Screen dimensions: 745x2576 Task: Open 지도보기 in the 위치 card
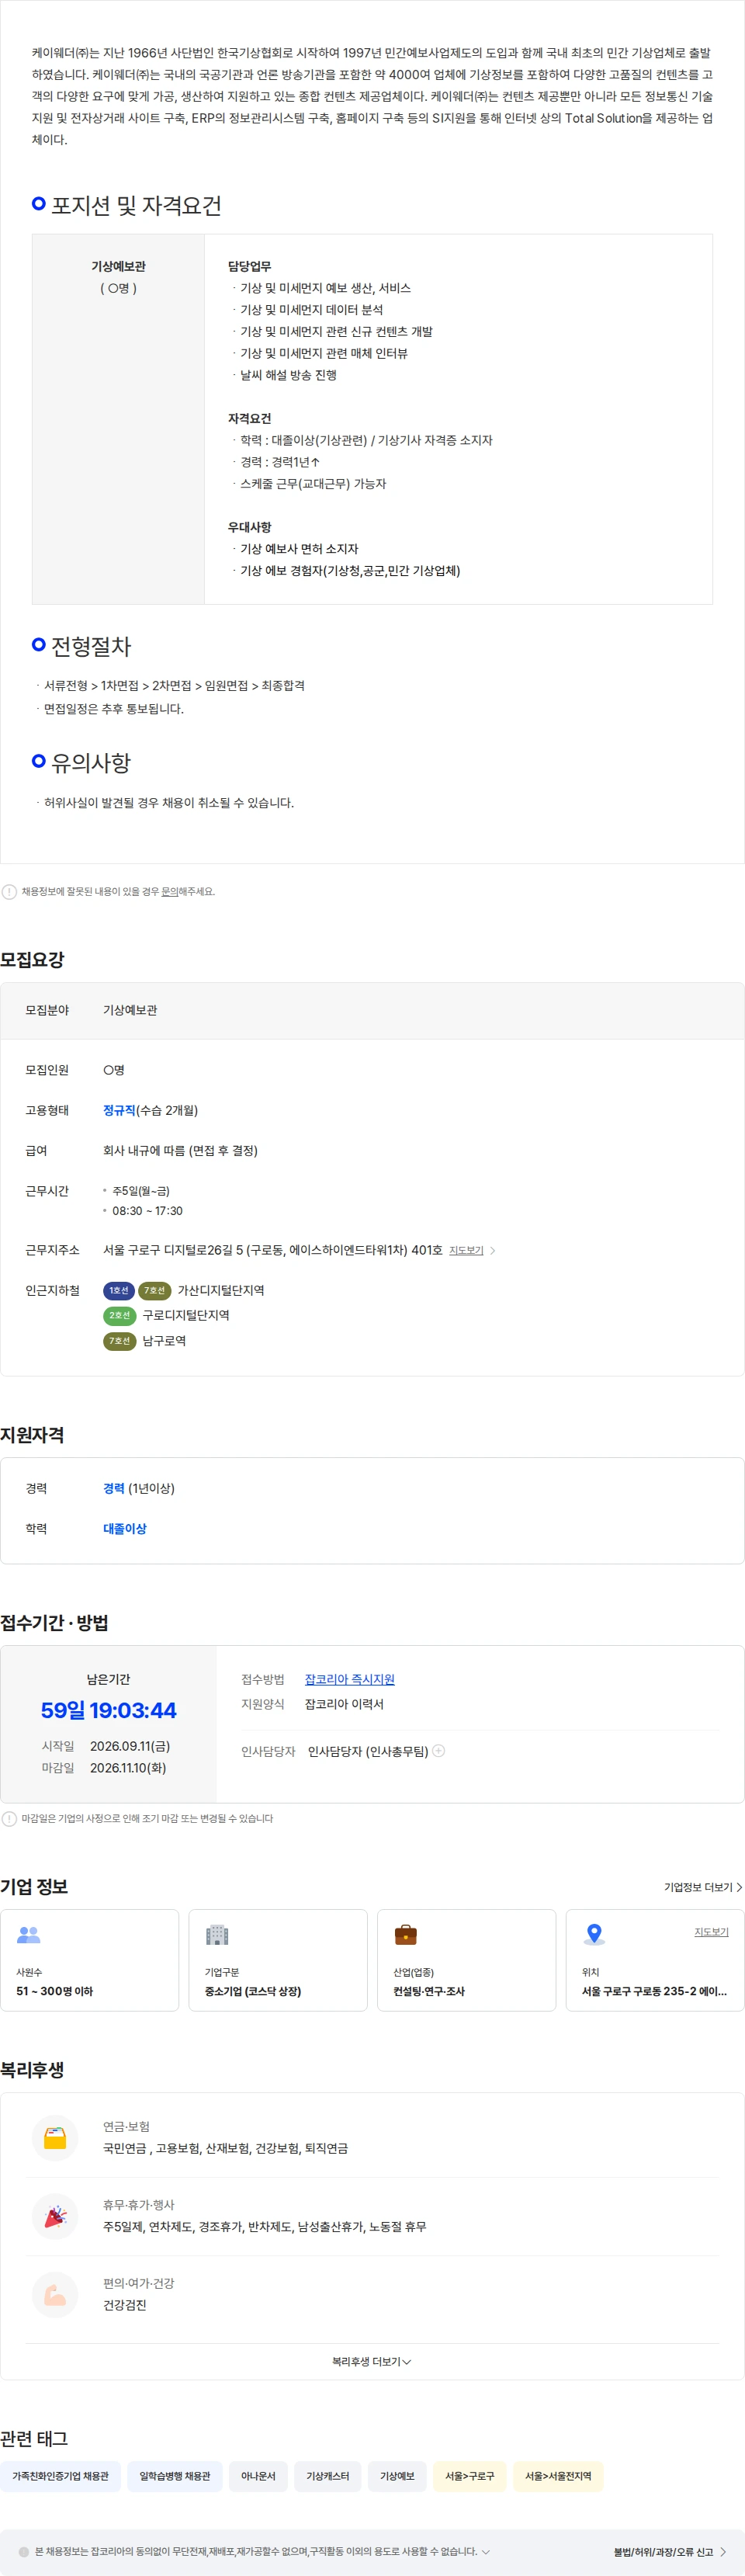coord(711,1931)
